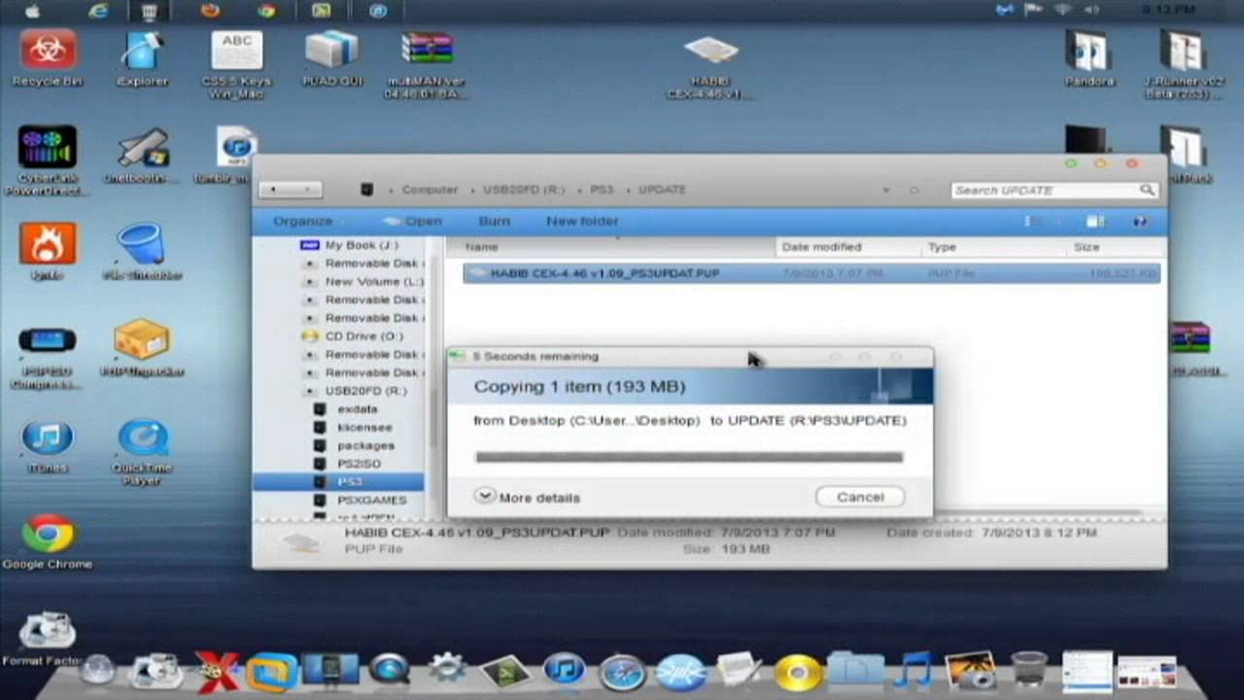Select the multiMAN ver 04.46.01 archive icon
Viewport: 1244px width, 700px height.
pos(427,65)
